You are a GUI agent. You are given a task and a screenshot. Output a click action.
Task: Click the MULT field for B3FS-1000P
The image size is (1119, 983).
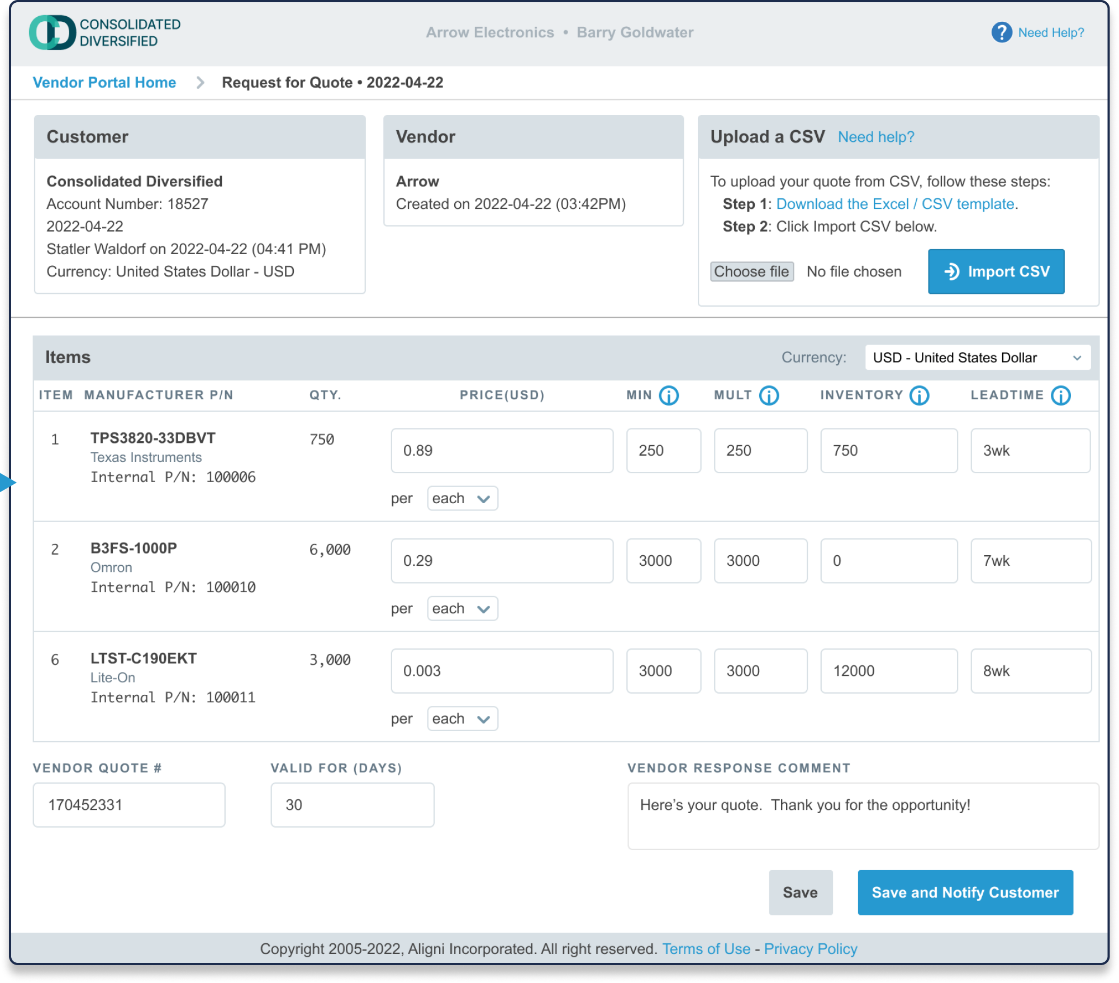pos(760,560)
